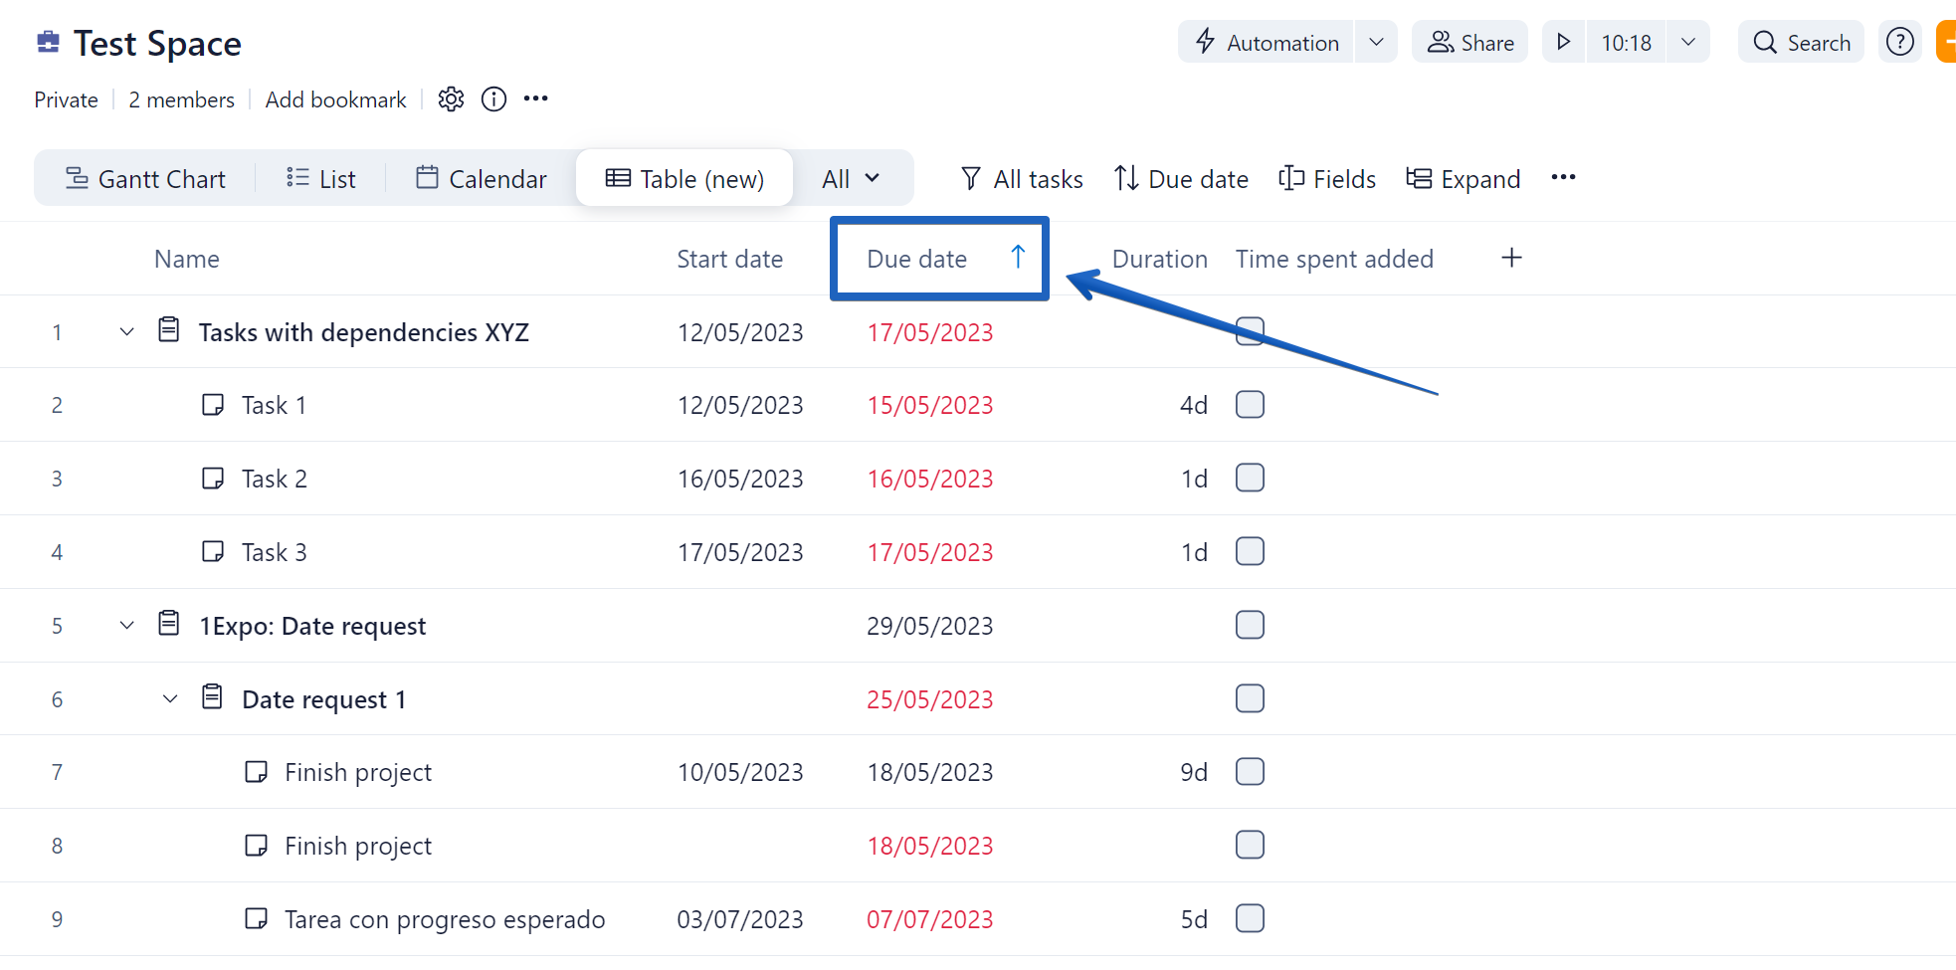Open the Automation dropdown arrow
The image size is (1956, 970).
pyautogui.click(x=1376, y=42)
